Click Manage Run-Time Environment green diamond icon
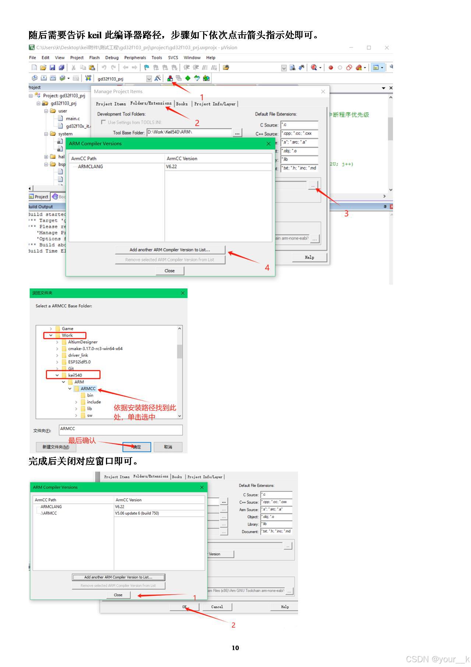This screenshot has height=667, width=471. (188, 78)
